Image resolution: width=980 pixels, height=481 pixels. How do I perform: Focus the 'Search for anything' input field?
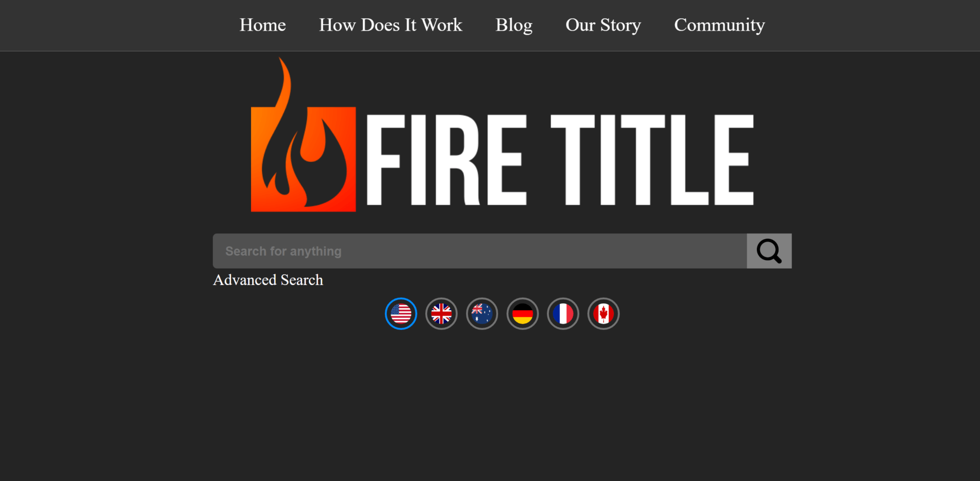pyautogui.click(x=480, y=251)
